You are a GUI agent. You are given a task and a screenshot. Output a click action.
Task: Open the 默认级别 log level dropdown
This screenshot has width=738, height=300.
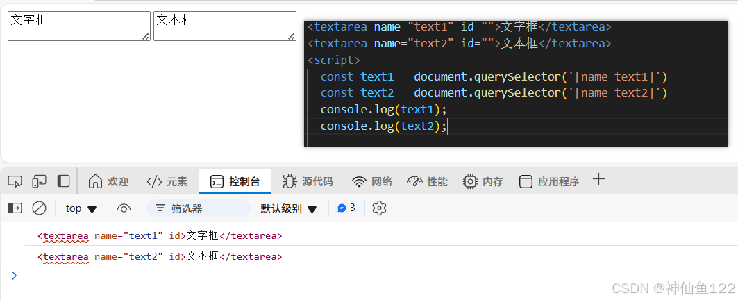289,208
